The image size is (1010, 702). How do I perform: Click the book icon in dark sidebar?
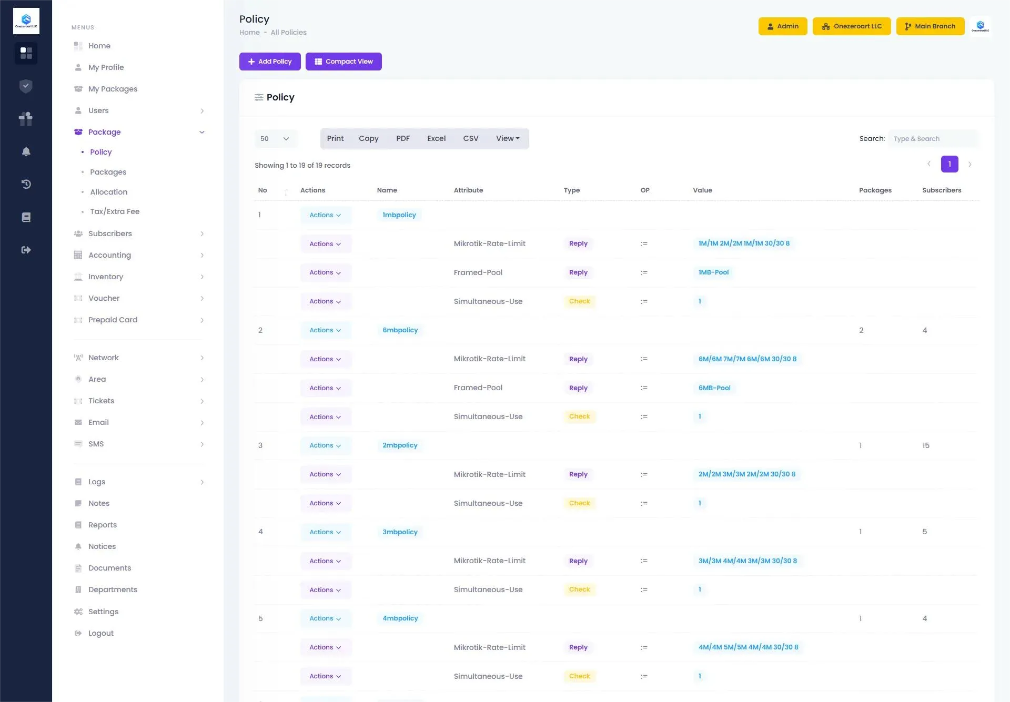coord(26,217)
